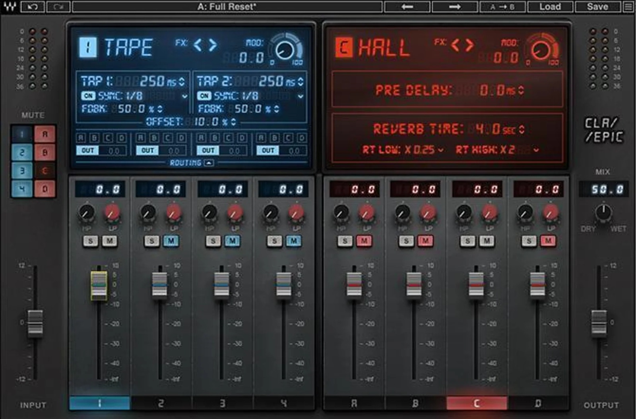Adjust Tap 1 time stepper arrows
Screen dimensions: 636x419
click(182, 81)
